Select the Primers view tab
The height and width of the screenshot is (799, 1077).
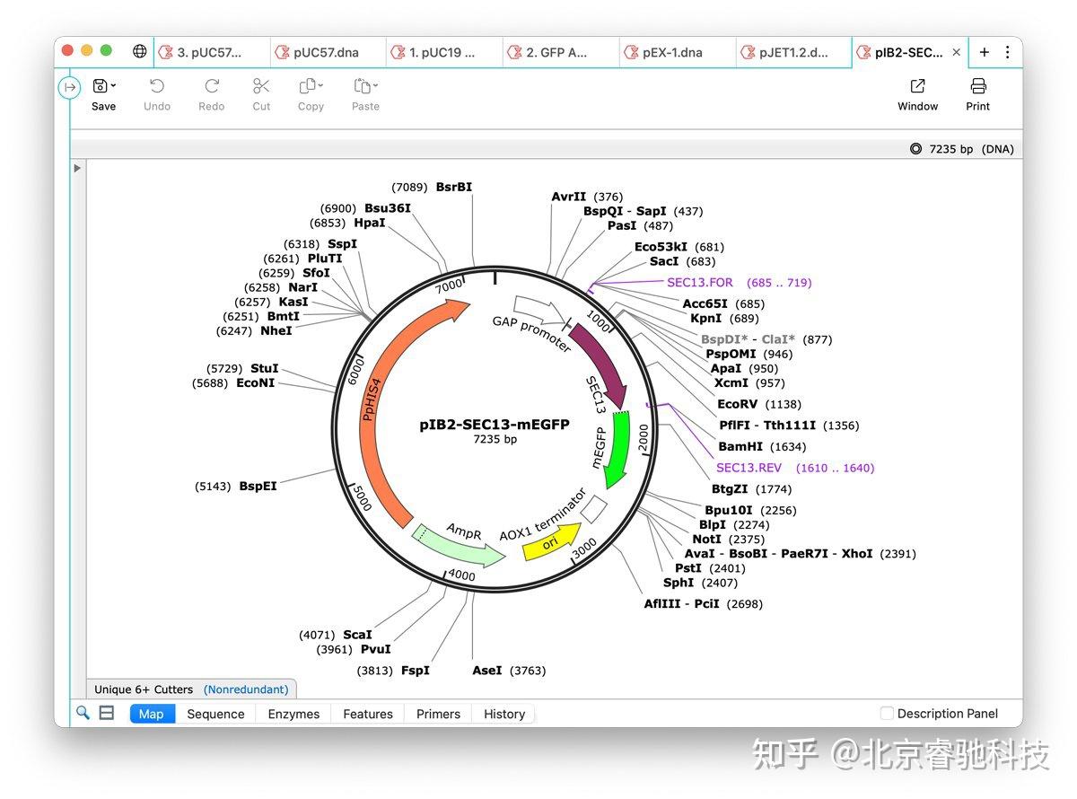438,714
